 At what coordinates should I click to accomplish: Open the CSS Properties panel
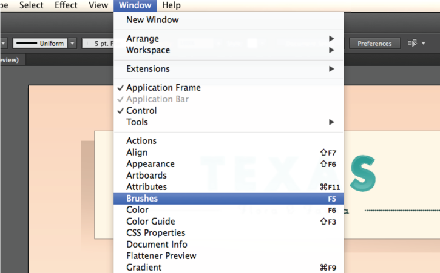pos(228,233)
